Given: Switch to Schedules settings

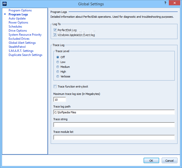Looking at the screenshot, I should point(15,27).
